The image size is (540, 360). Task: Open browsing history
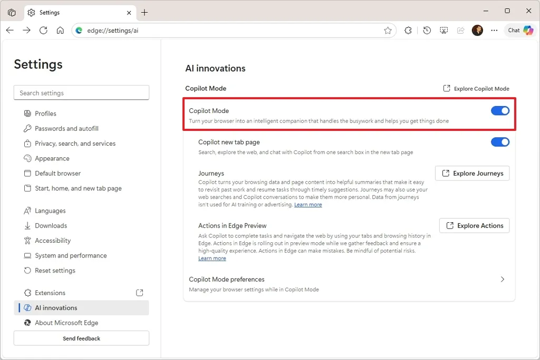427,30
